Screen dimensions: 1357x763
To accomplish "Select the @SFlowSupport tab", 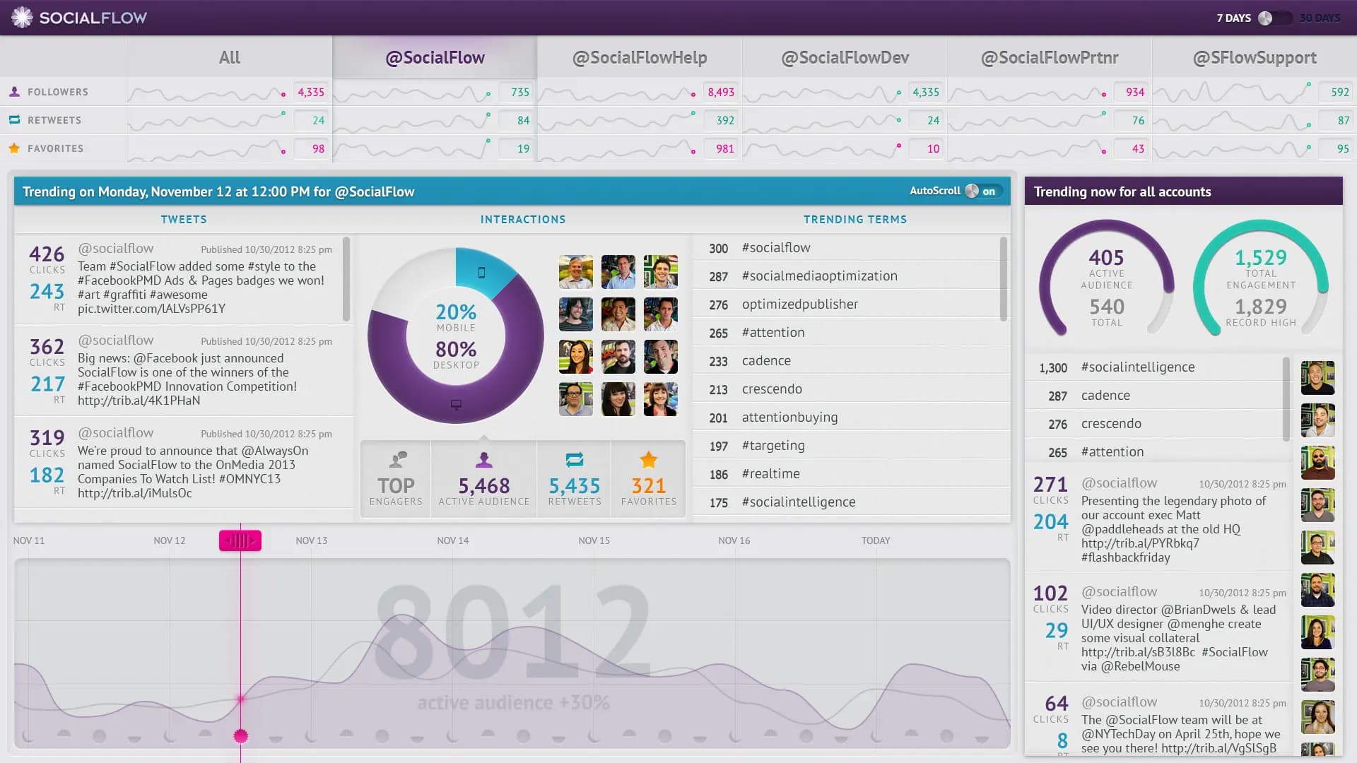I will click(x=1253, y=57).
